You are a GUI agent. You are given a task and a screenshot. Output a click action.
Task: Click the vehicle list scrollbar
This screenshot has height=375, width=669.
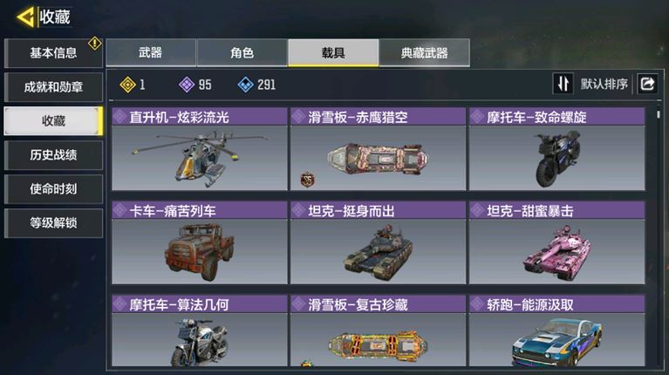(x=659, y=114)
